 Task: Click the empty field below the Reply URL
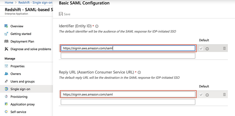click(x=128, y=102)
